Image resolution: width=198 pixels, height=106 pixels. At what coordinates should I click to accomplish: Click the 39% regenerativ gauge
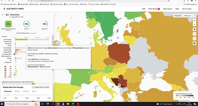coord(44,24)
